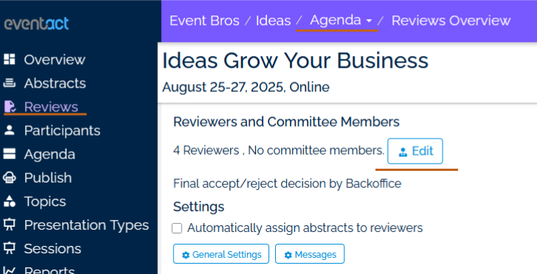Click the Sessions easel icon
Screen dimensions: 537x274
[10, 248]
